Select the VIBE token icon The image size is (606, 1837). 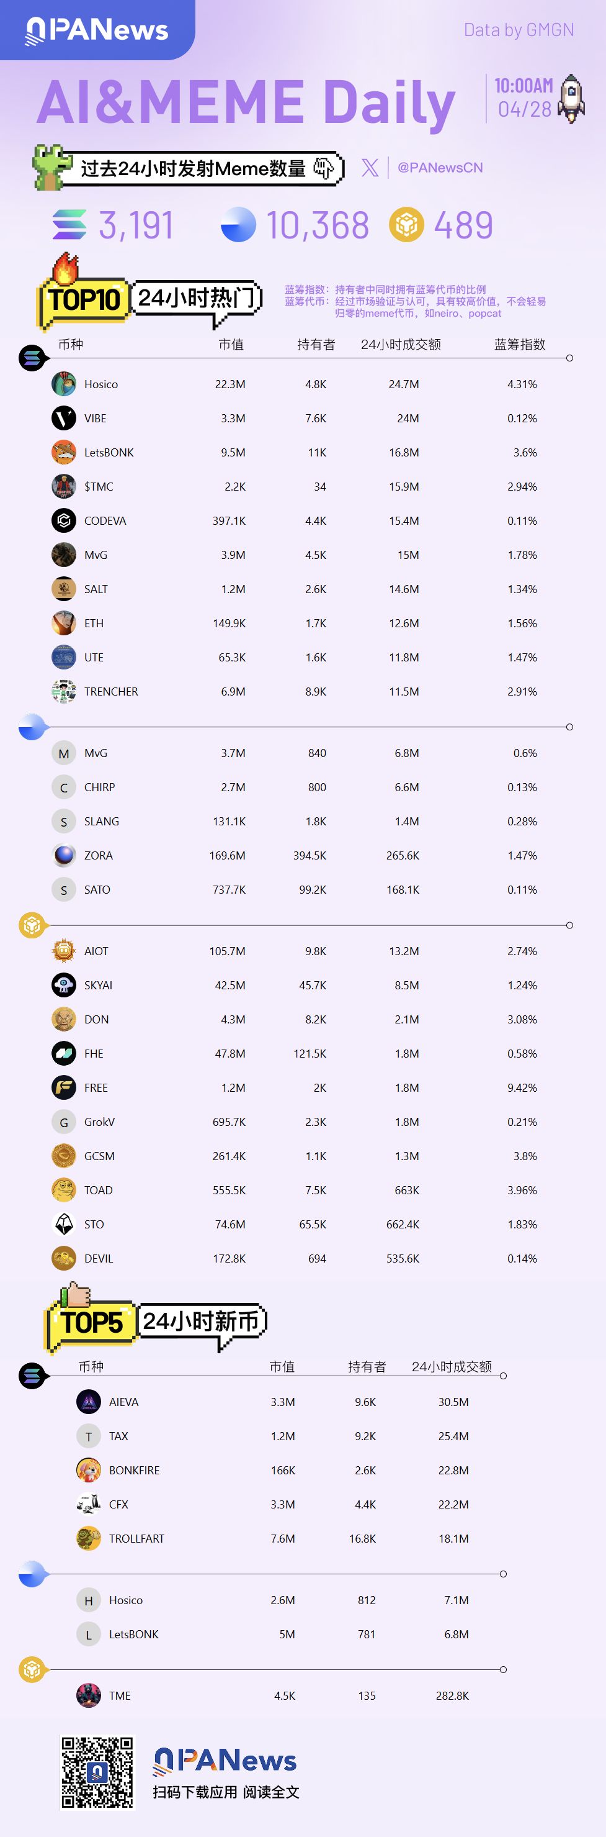pyautogui.click(x=64, y=418)
